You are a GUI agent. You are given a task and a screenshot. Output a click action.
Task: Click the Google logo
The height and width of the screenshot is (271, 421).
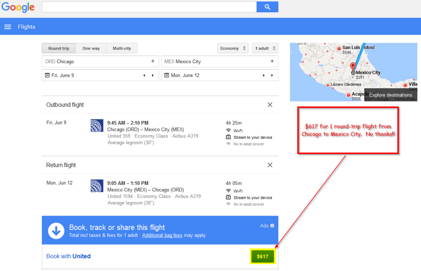pyautogui.click(x=18, y=7)
